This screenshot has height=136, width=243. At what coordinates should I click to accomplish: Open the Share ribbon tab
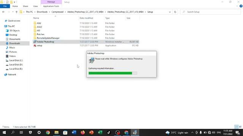(x=25, y=6)
